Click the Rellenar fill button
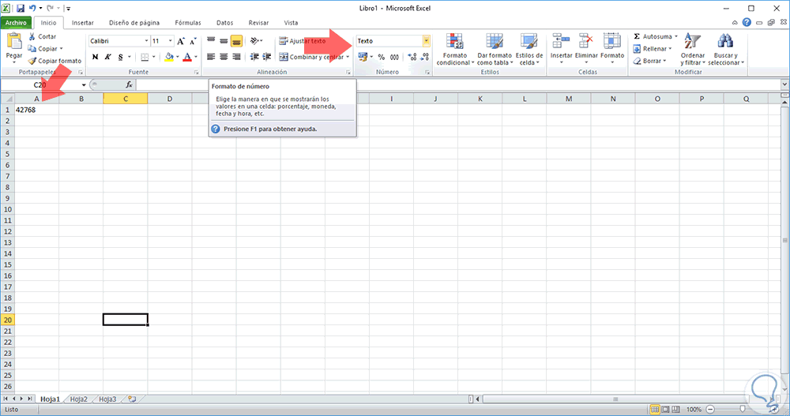Screen dimensions: 790x416 653,49
